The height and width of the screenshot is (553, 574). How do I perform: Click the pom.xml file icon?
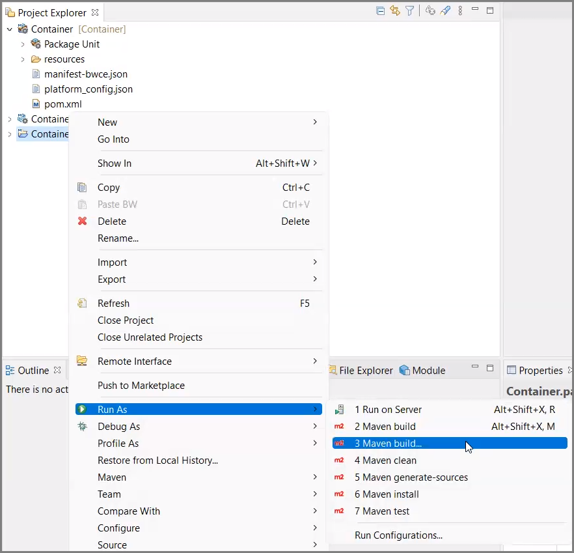click(37, 104)
